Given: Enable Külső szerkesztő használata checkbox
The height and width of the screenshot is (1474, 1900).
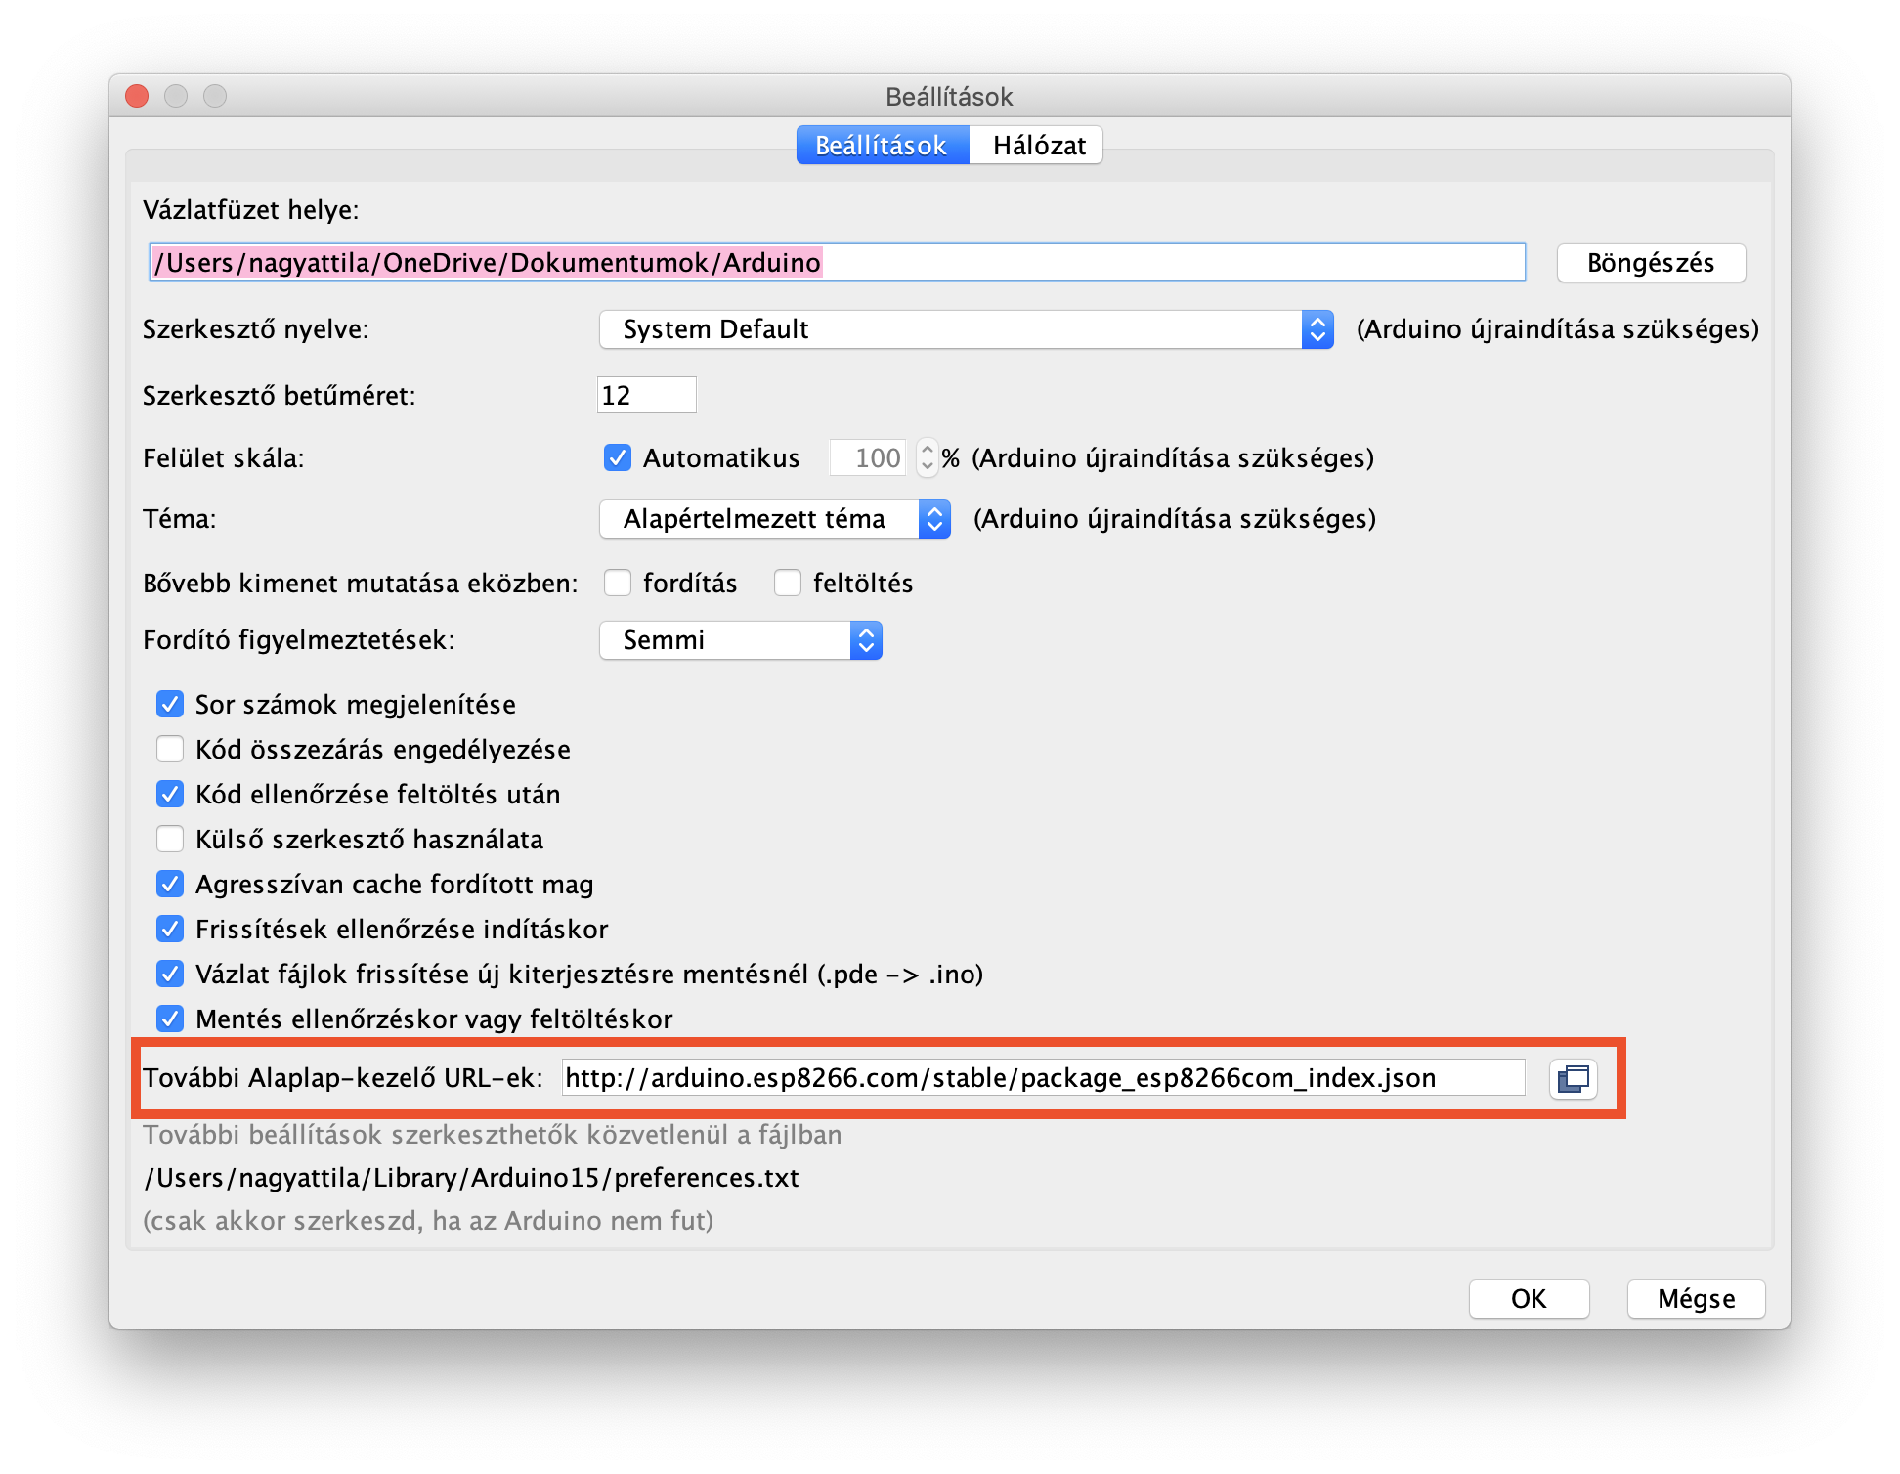Looking at the screenshot, I should coord(170,839).
